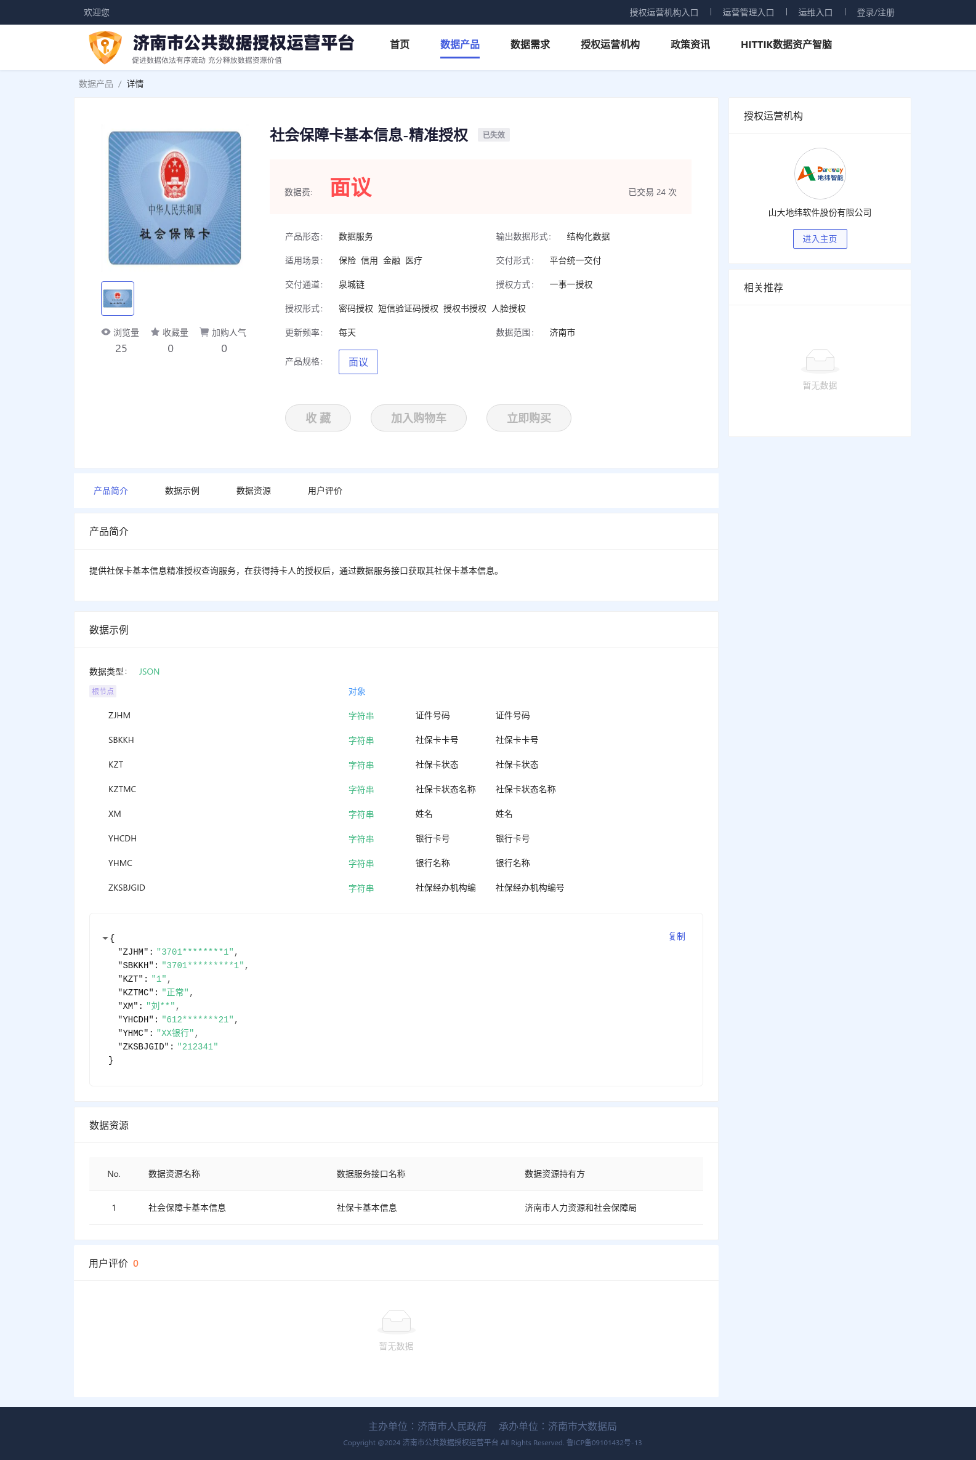
Task: Click the 立即购买 button
Action: pyautogui.click(x=529, y=418)
